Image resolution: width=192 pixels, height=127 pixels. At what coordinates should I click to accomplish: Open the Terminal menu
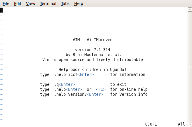(48, 4)
